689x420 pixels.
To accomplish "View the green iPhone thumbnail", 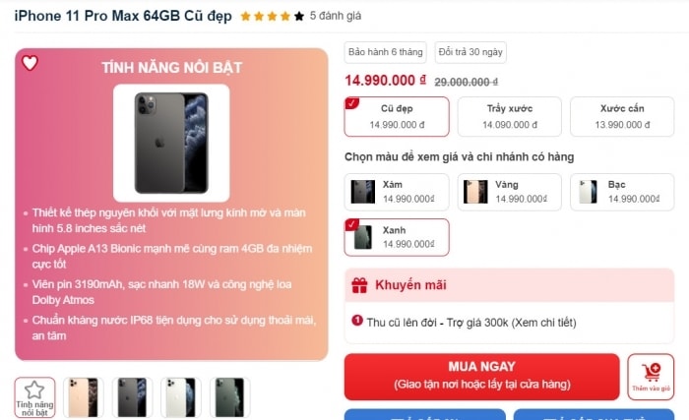I will 229,397.
